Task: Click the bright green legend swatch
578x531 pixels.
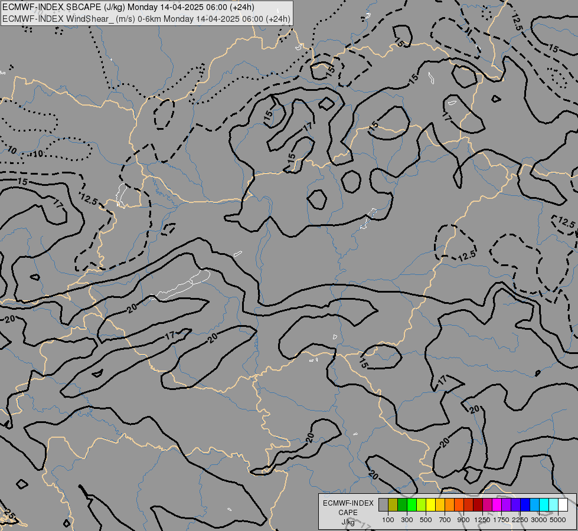Action: click(x=412, y=505)
